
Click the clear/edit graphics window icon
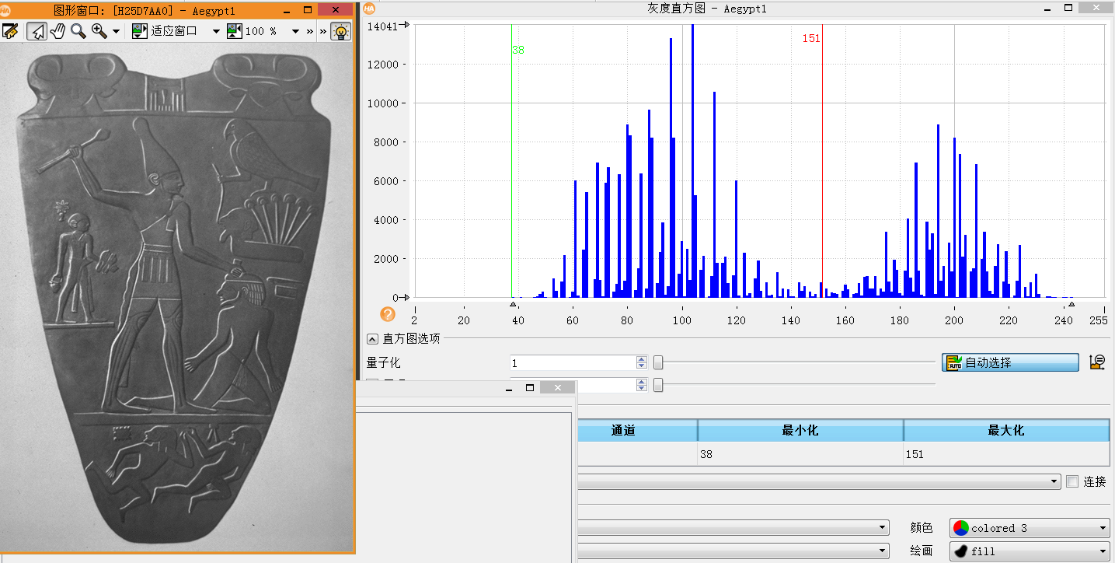pyautogui.click(x=10, y=31)
